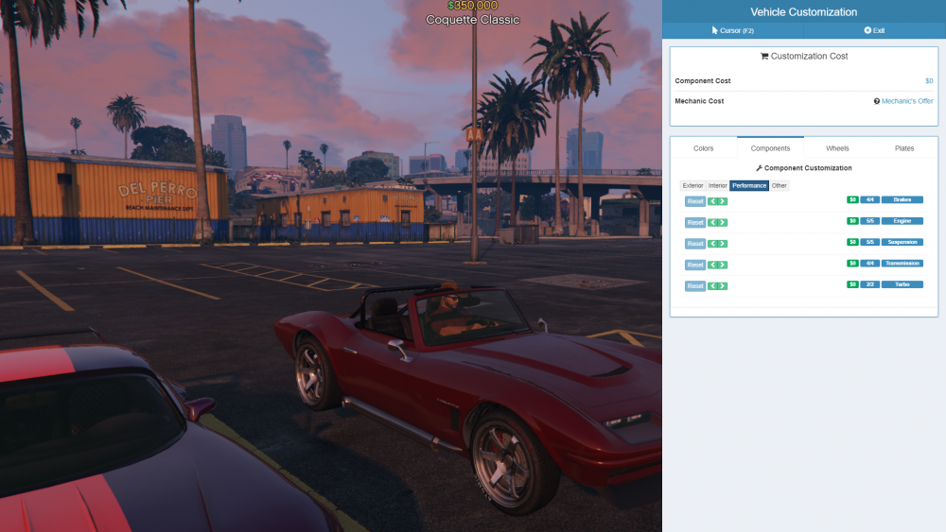946x532 pixels.
Task: Click the Coquette Classic vehicle name
Action: 472,20
